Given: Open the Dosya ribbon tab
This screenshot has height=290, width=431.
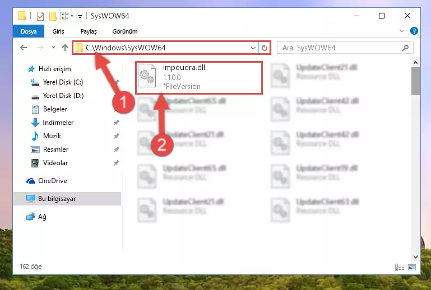Looking at the screenshot, I should pos(29,31).
